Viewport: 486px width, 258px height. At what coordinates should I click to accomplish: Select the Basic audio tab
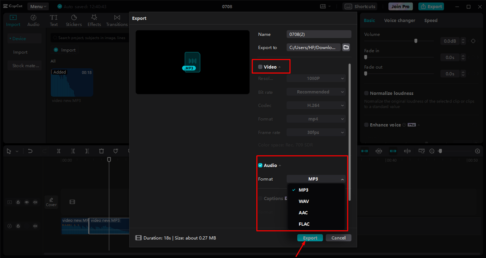point(369,20)
